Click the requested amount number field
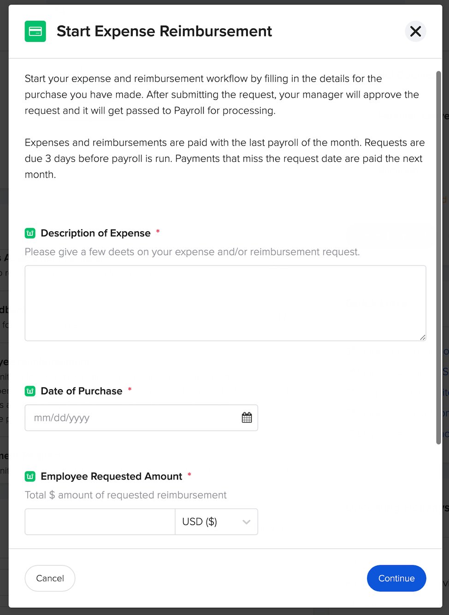Viewport: 449px width, 615px height. (100, 521)
